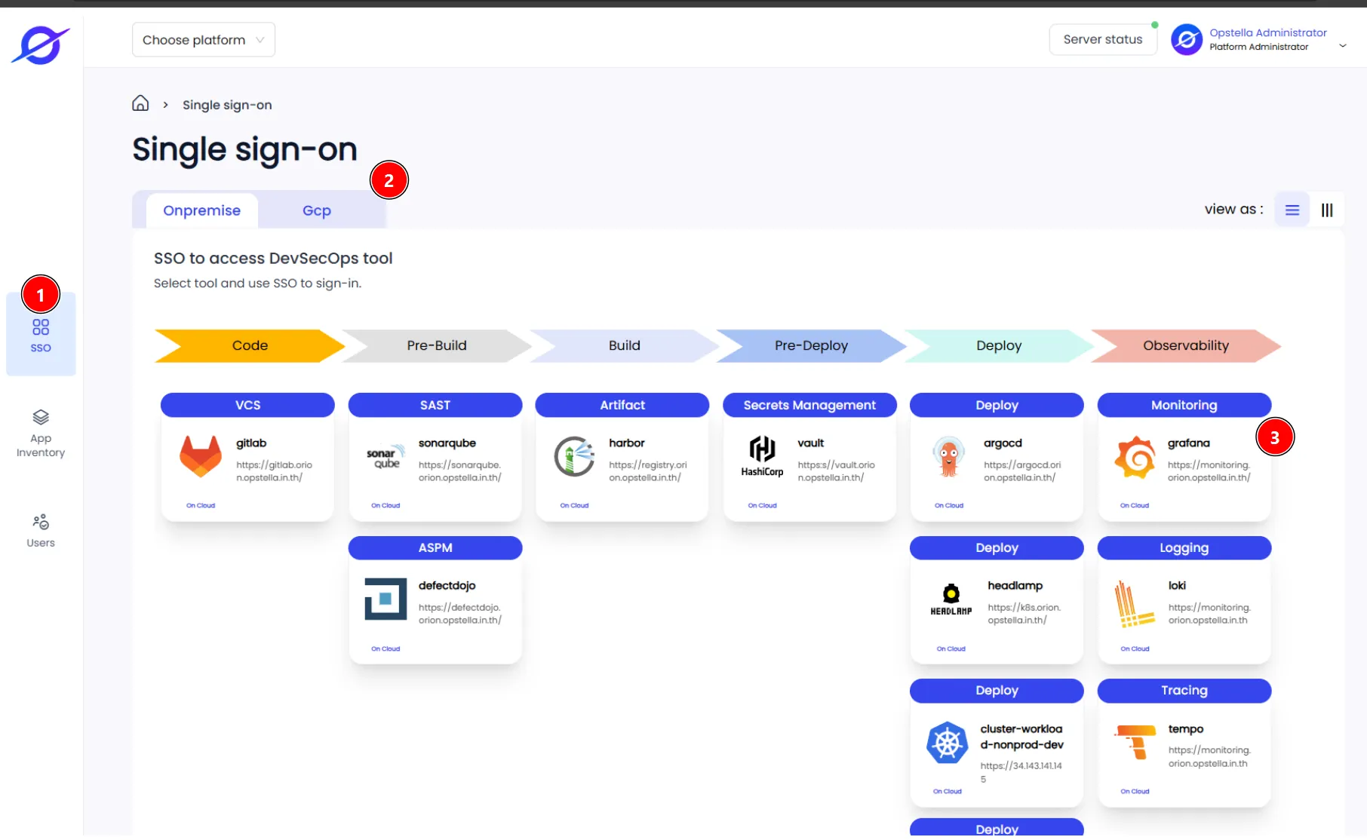Image resolution: width=1367 pixels, height=840 pixels.
Task: Open the gitlab tool card
Action: [247, 468]
